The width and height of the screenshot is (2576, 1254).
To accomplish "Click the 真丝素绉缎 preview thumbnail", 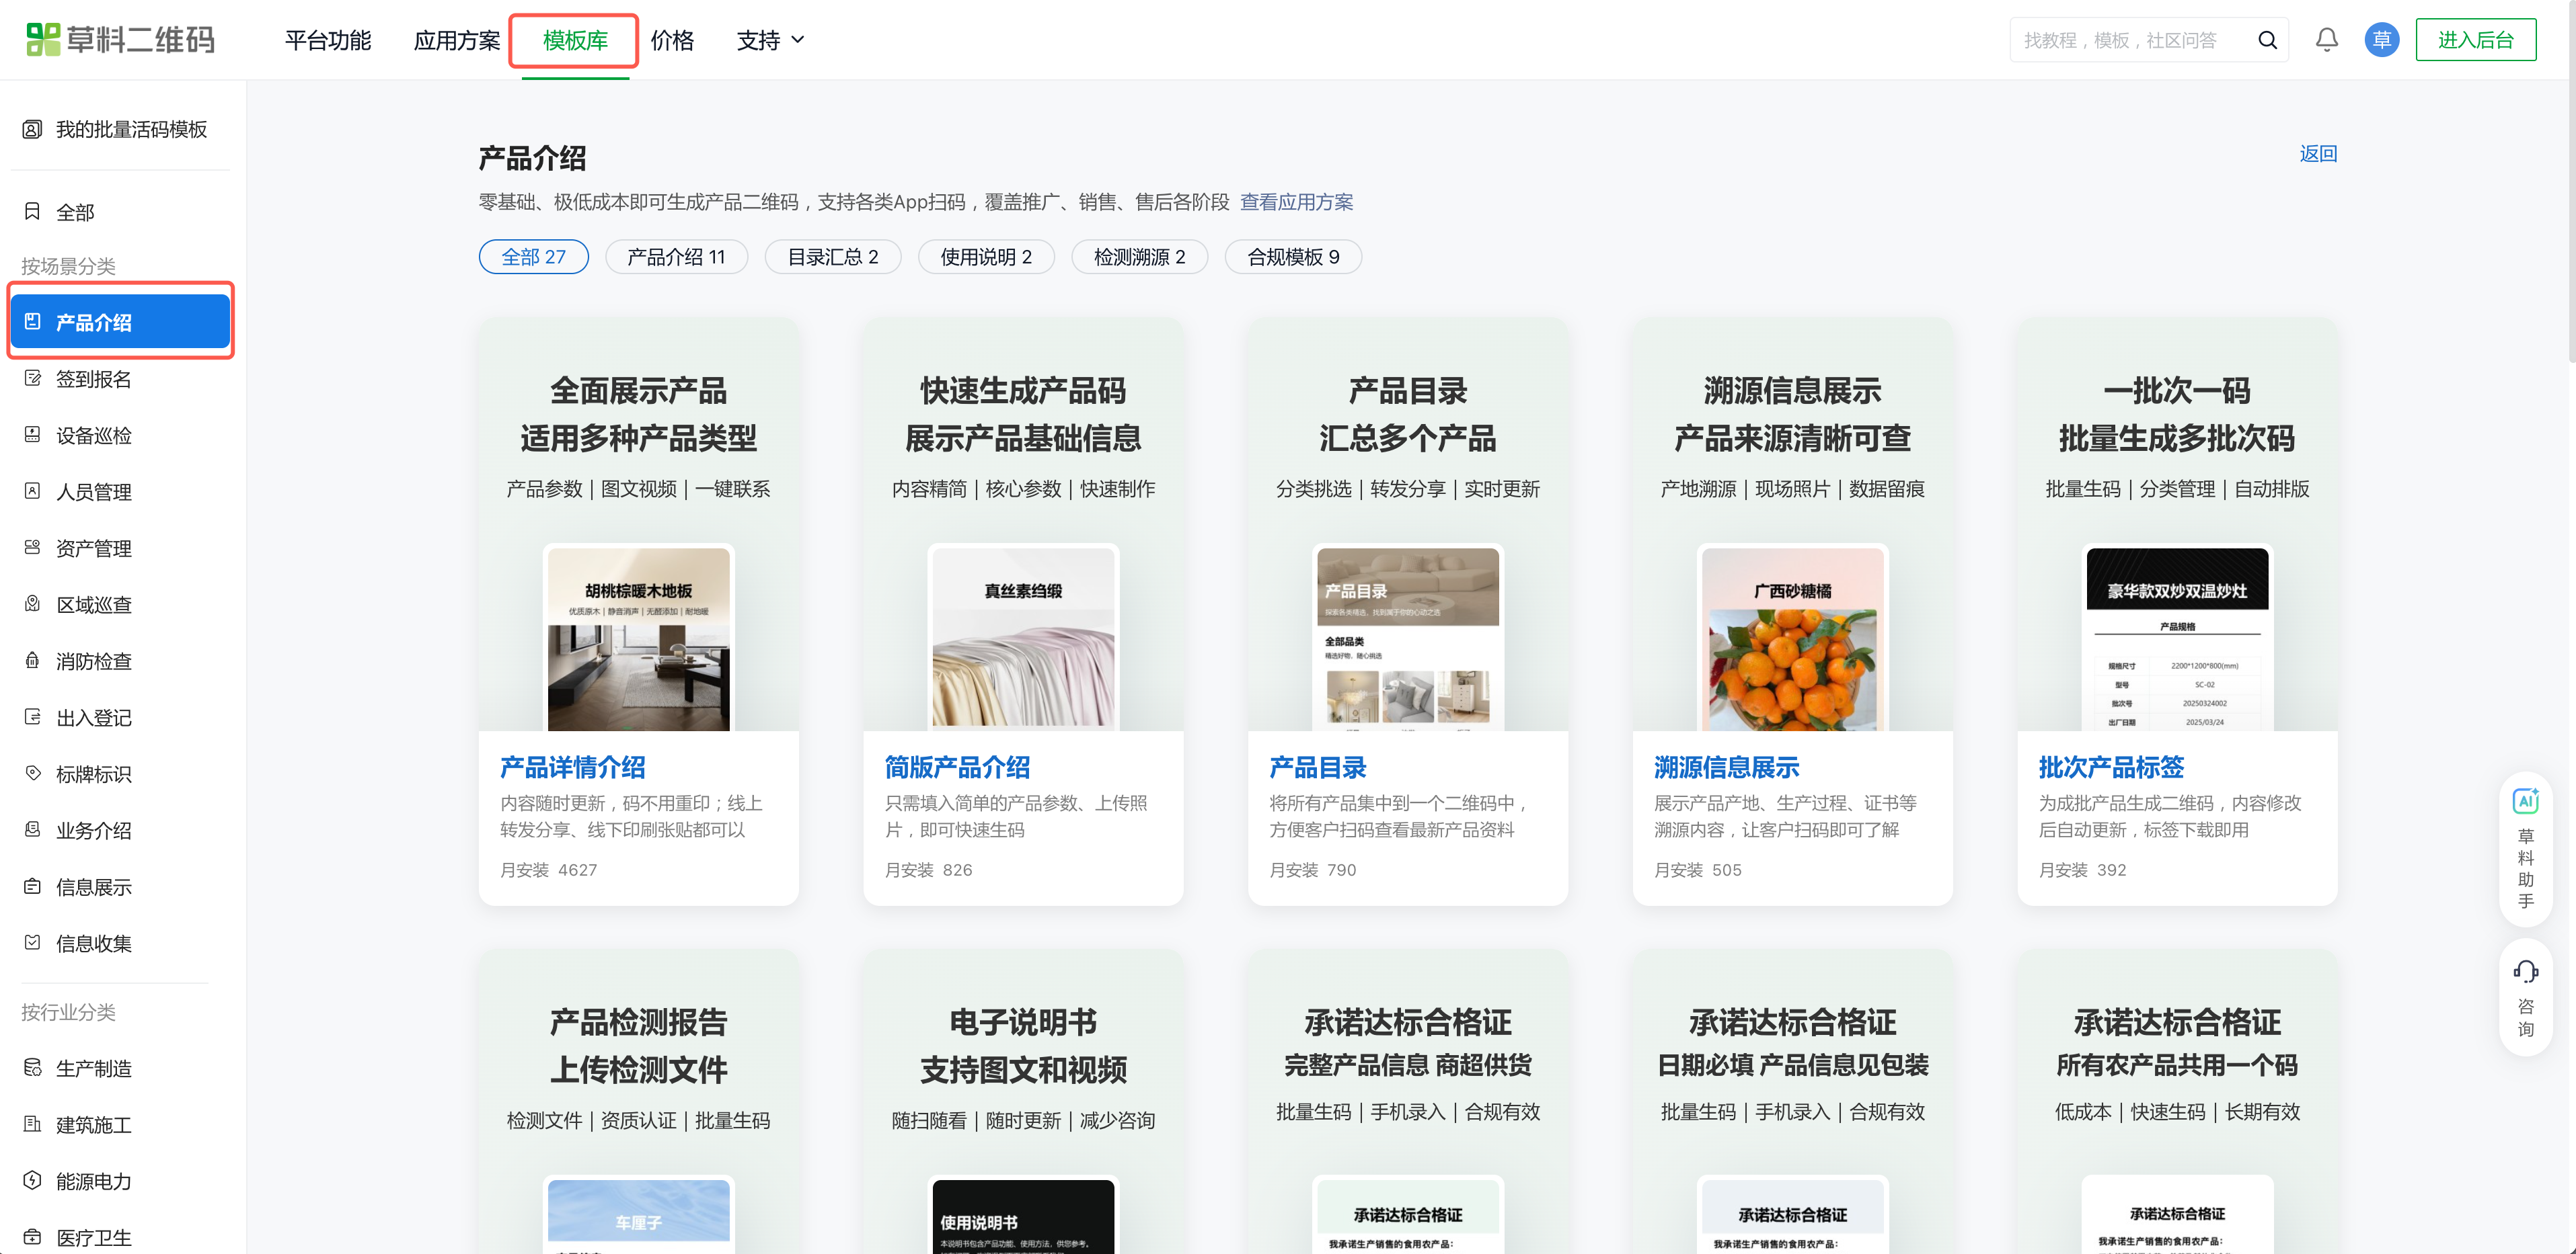I will pyautogui.click(x=1023, y=638).
